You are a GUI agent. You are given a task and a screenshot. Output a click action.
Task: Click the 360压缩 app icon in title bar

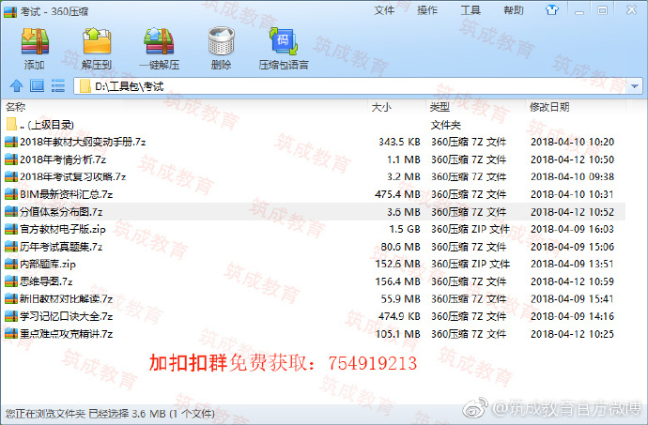10,11
